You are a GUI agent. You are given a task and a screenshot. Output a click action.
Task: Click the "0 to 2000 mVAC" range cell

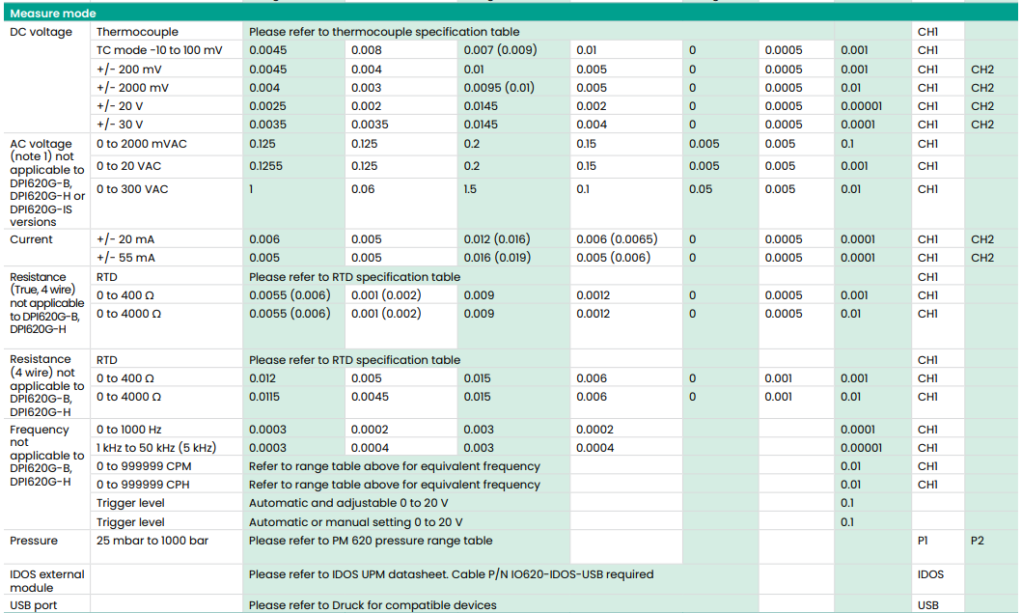pyautogui.click(x=142, y=144)
